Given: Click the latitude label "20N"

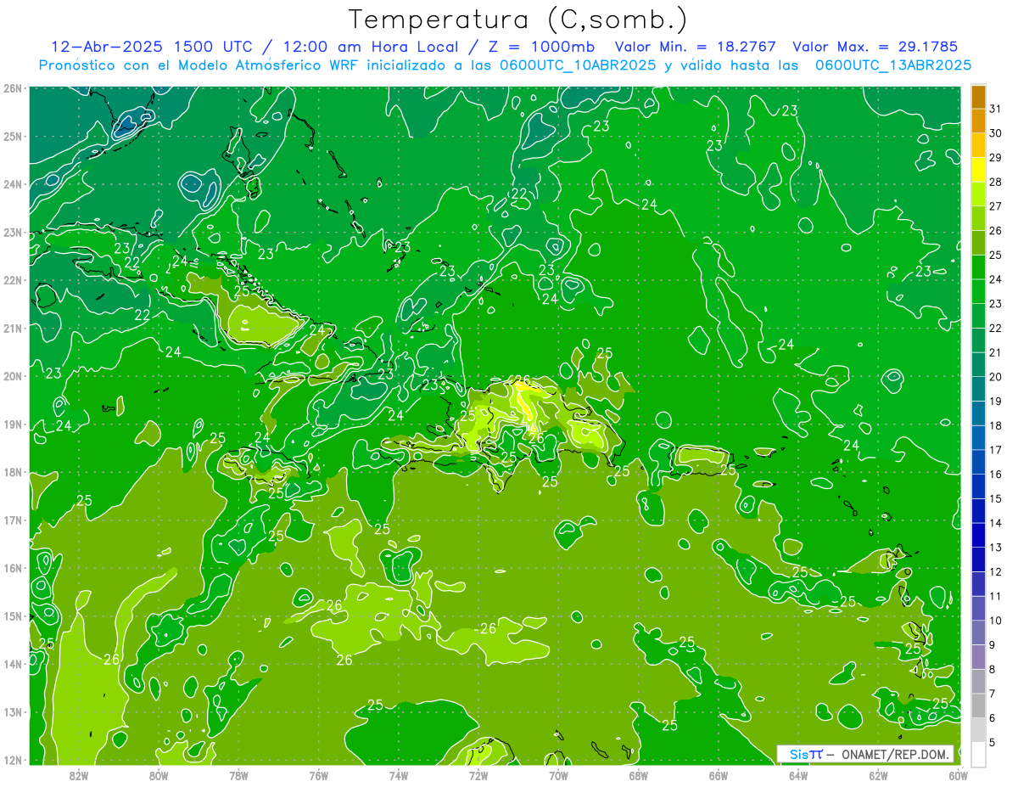Looking at the screenshot, I should coord(12,376).
